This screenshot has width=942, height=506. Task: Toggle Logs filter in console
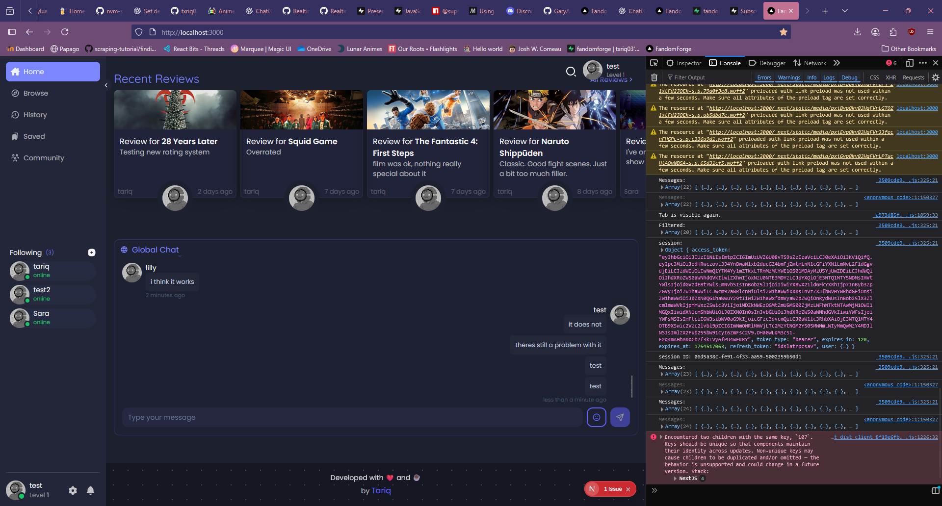[829, 77]
